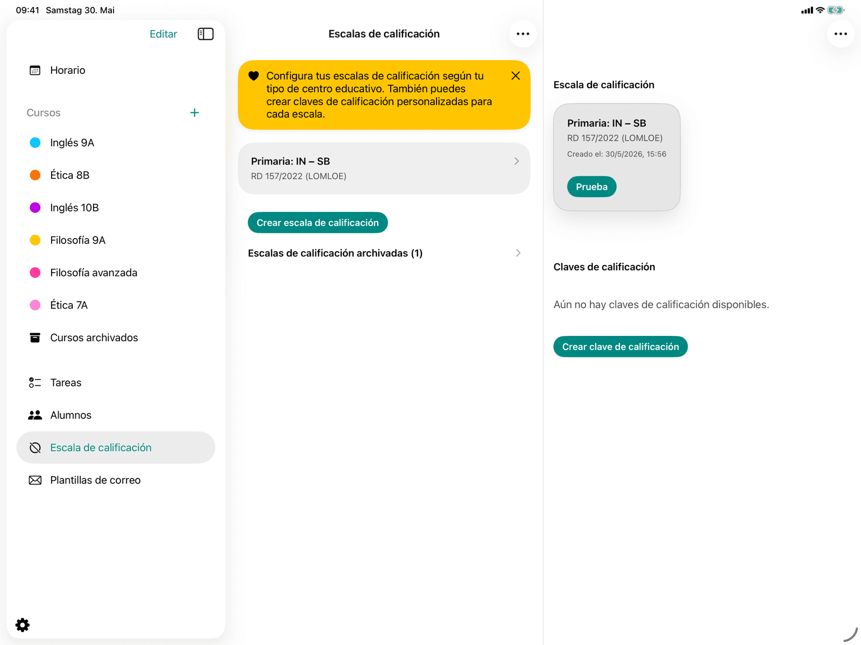Open the Escalas de calificación archivadas (1) label
Viewport: 861px width, 645px height.
(335, 253)
